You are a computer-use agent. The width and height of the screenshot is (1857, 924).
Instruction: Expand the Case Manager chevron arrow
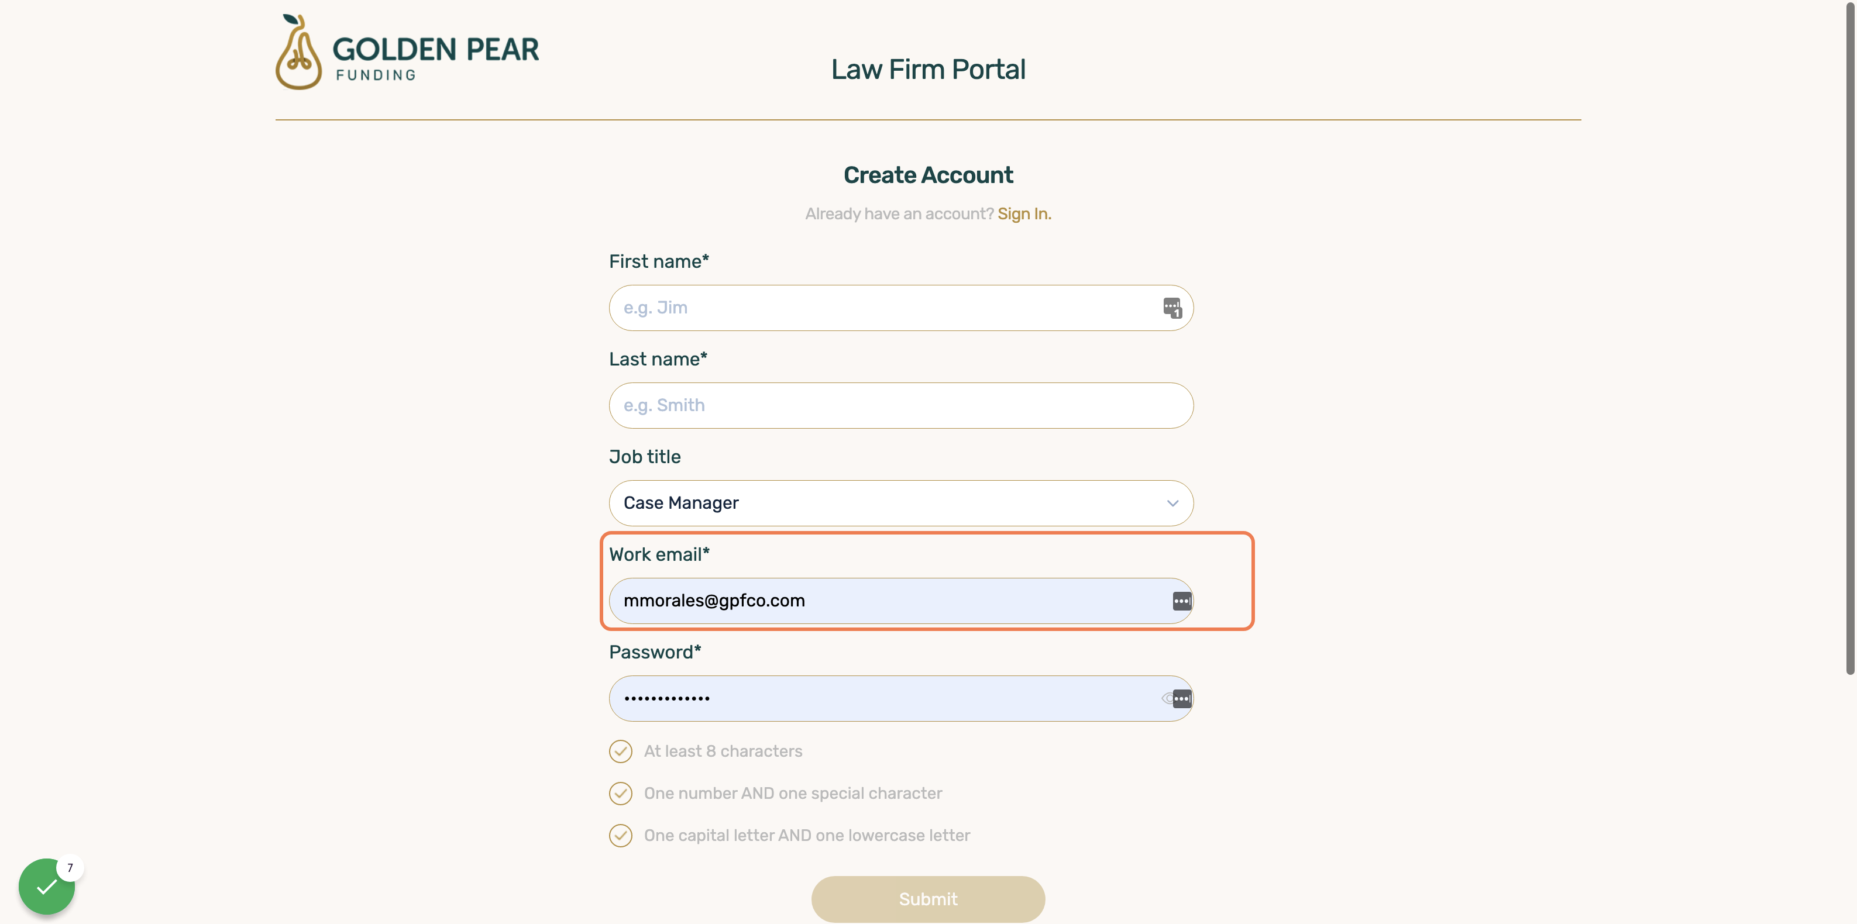pyautogui.click(x=1173, y=503)
